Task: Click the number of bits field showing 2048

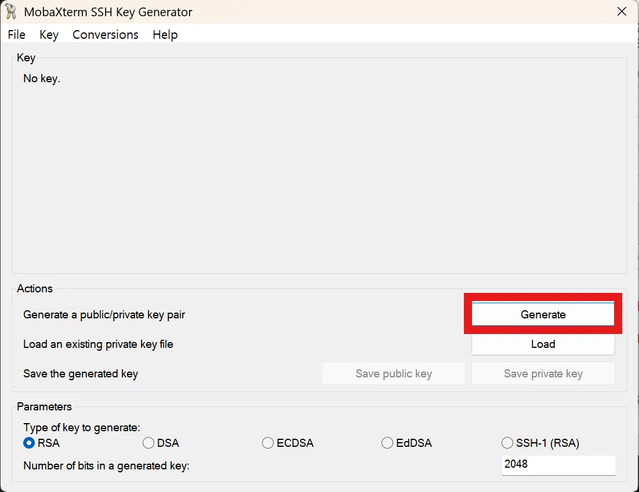Action: [558, 465]
